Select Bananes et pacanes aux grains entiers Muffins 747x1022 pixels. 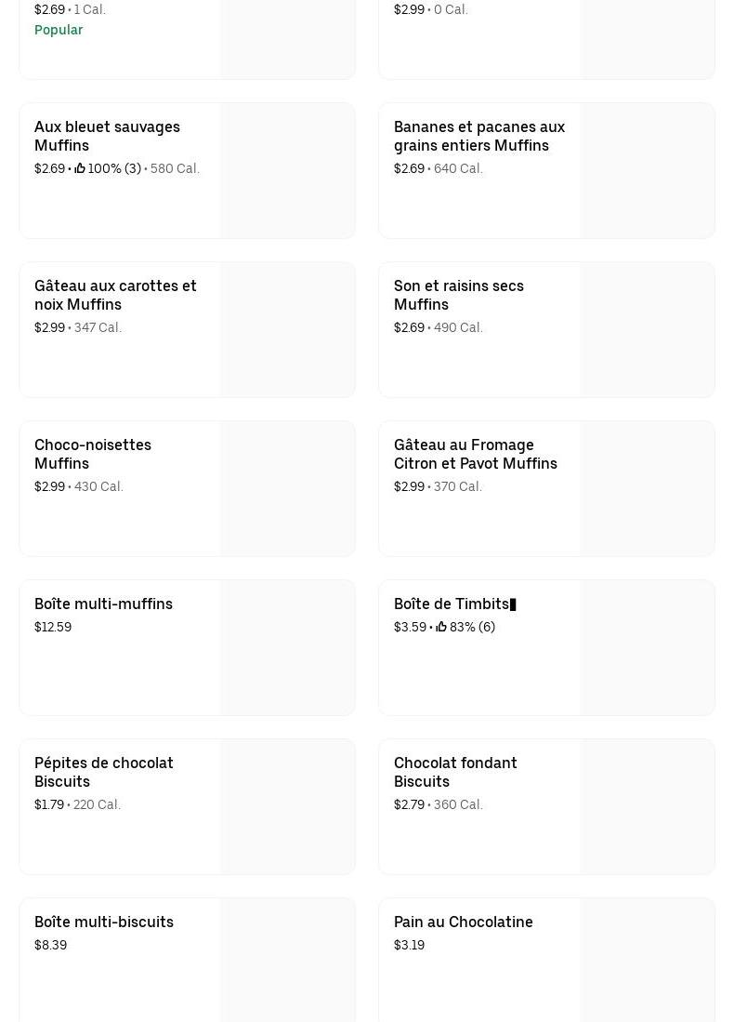pos(478,136)
